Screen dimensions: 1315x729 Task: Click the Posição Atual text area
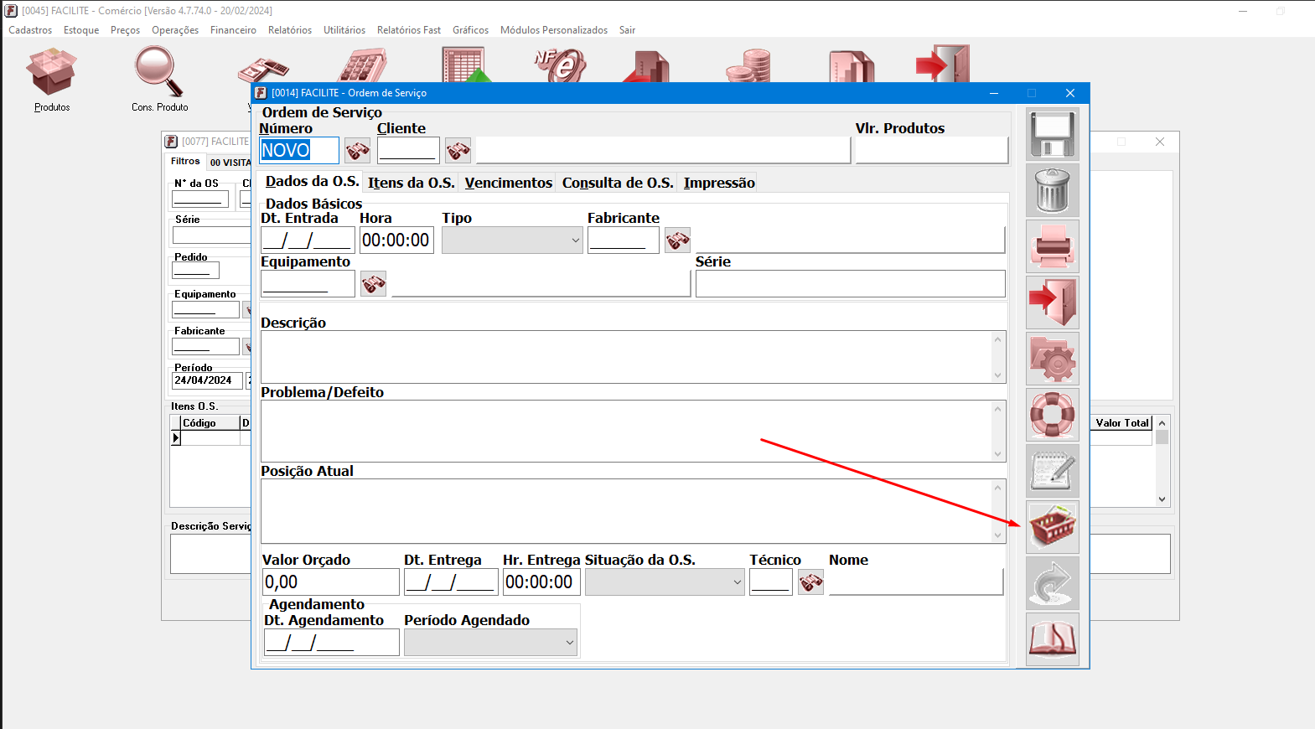click(626, 511)
